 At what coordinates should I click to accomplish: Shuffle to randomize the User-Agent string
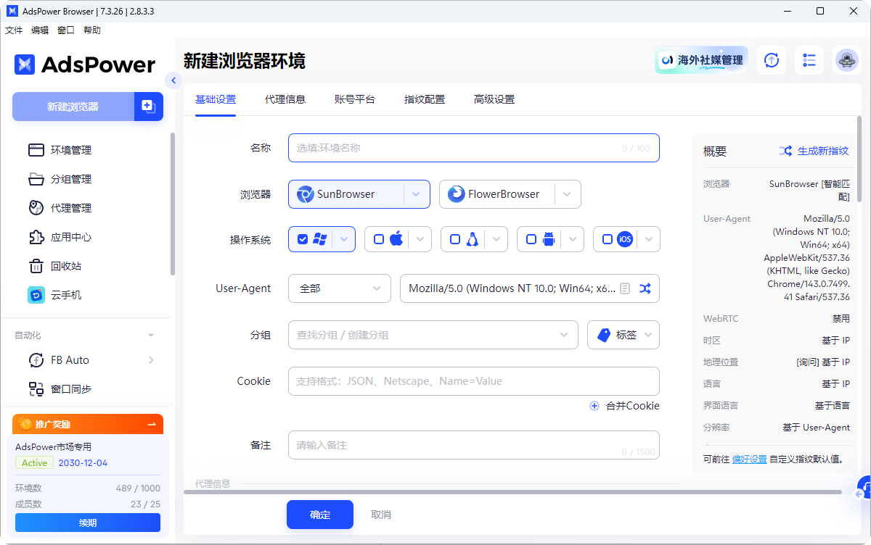645,288
